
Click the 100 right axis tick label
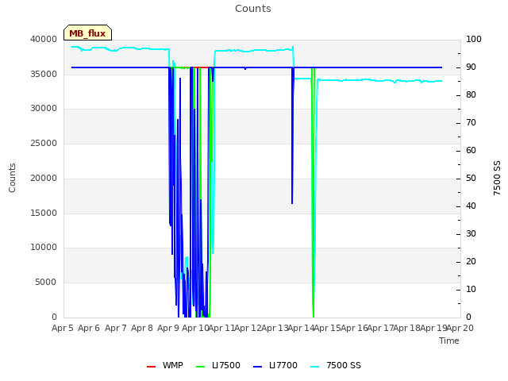pos(474,39)
